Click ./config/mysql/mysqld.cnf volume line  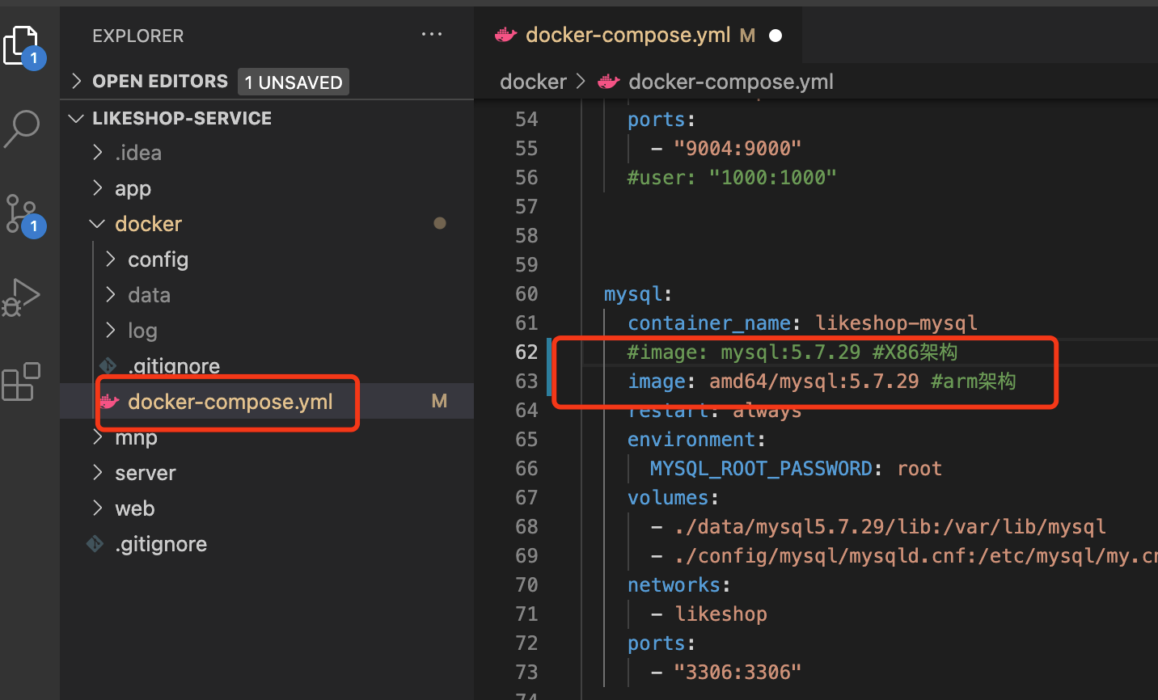(915, 556)
